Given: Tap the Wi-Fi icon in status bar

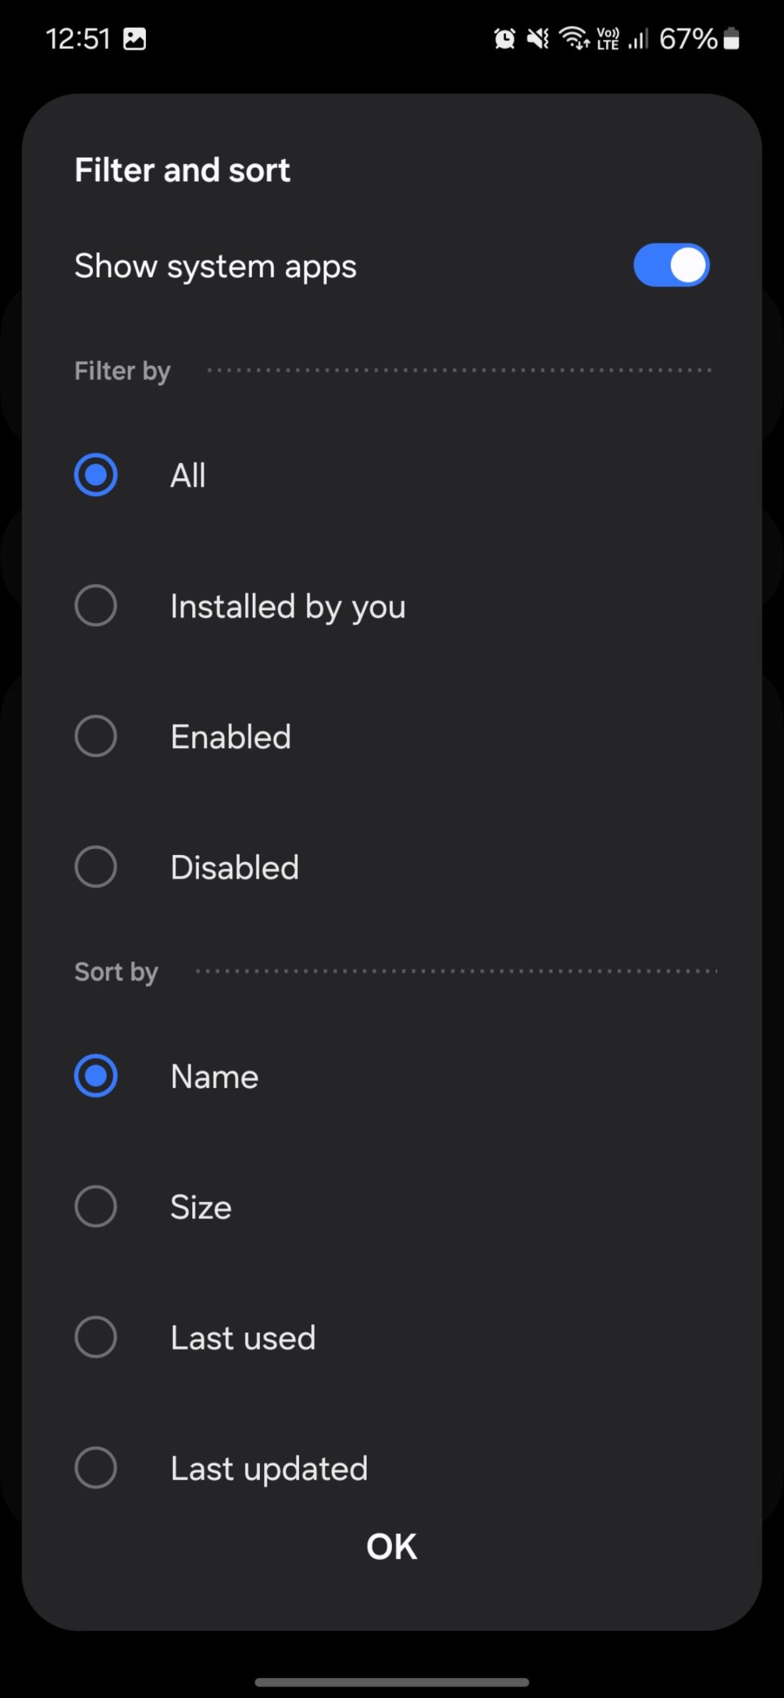Looking at the screenshot, I should [x=574, y=38].
